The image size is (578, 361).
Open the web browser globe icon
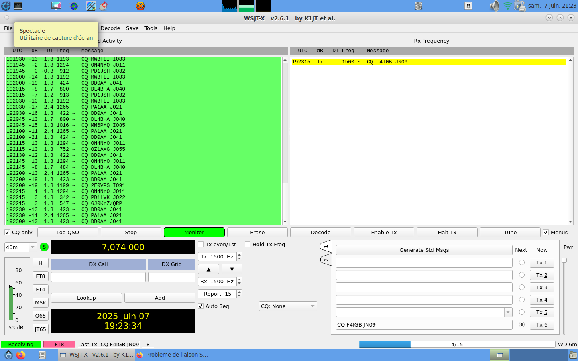pyautogui.click(x=74, y=6)
